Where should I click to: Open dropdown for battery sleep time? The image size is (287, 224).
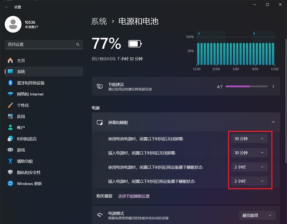pyautogui.click(x=249, y=167)
